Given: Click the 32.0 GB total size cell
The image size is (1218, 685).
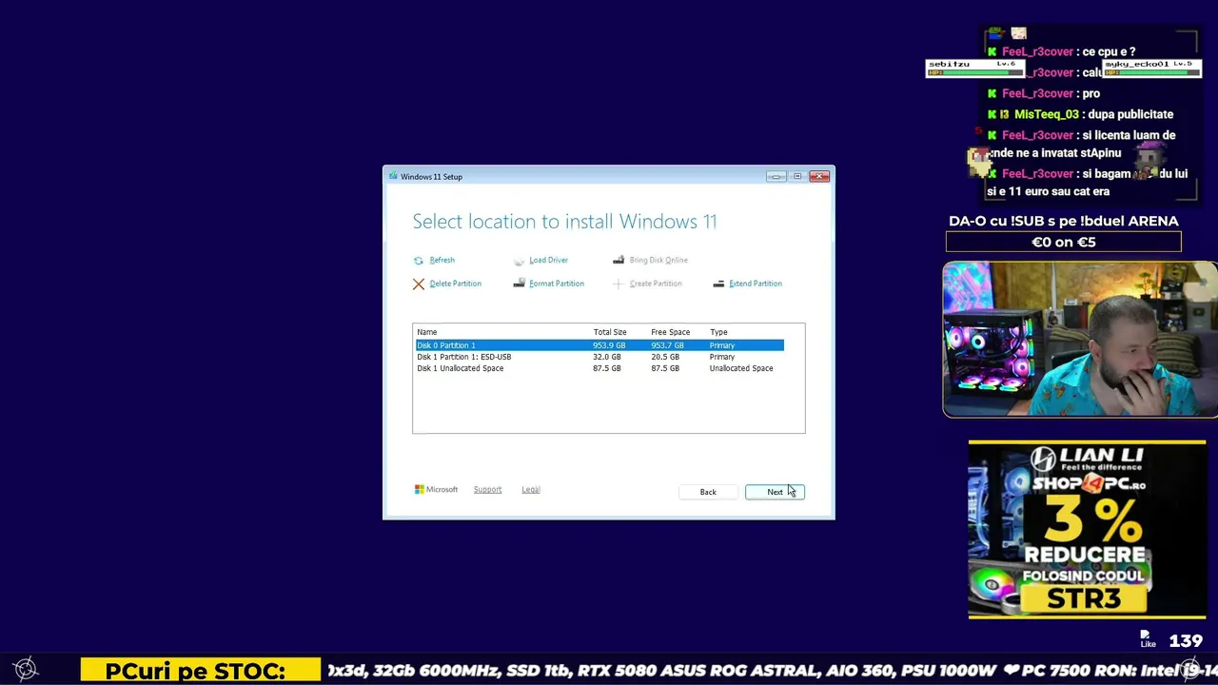Looking at the screenshot, I should click(607, 357).
